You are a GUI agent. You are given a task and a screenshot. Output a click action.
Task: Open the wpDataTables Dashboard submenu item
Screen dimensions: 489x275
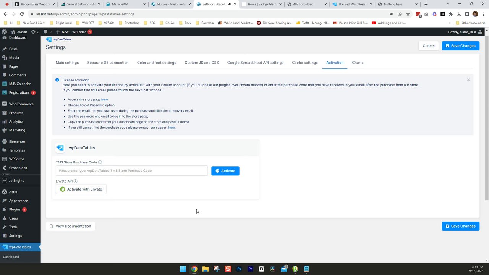coord(11,257)
